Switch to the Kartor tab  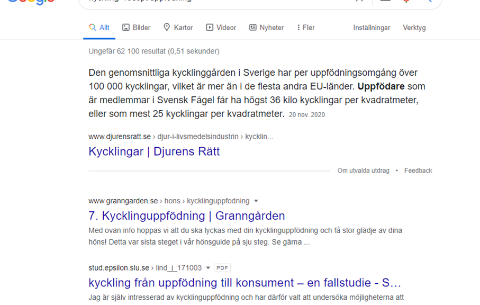pos(178,28)
